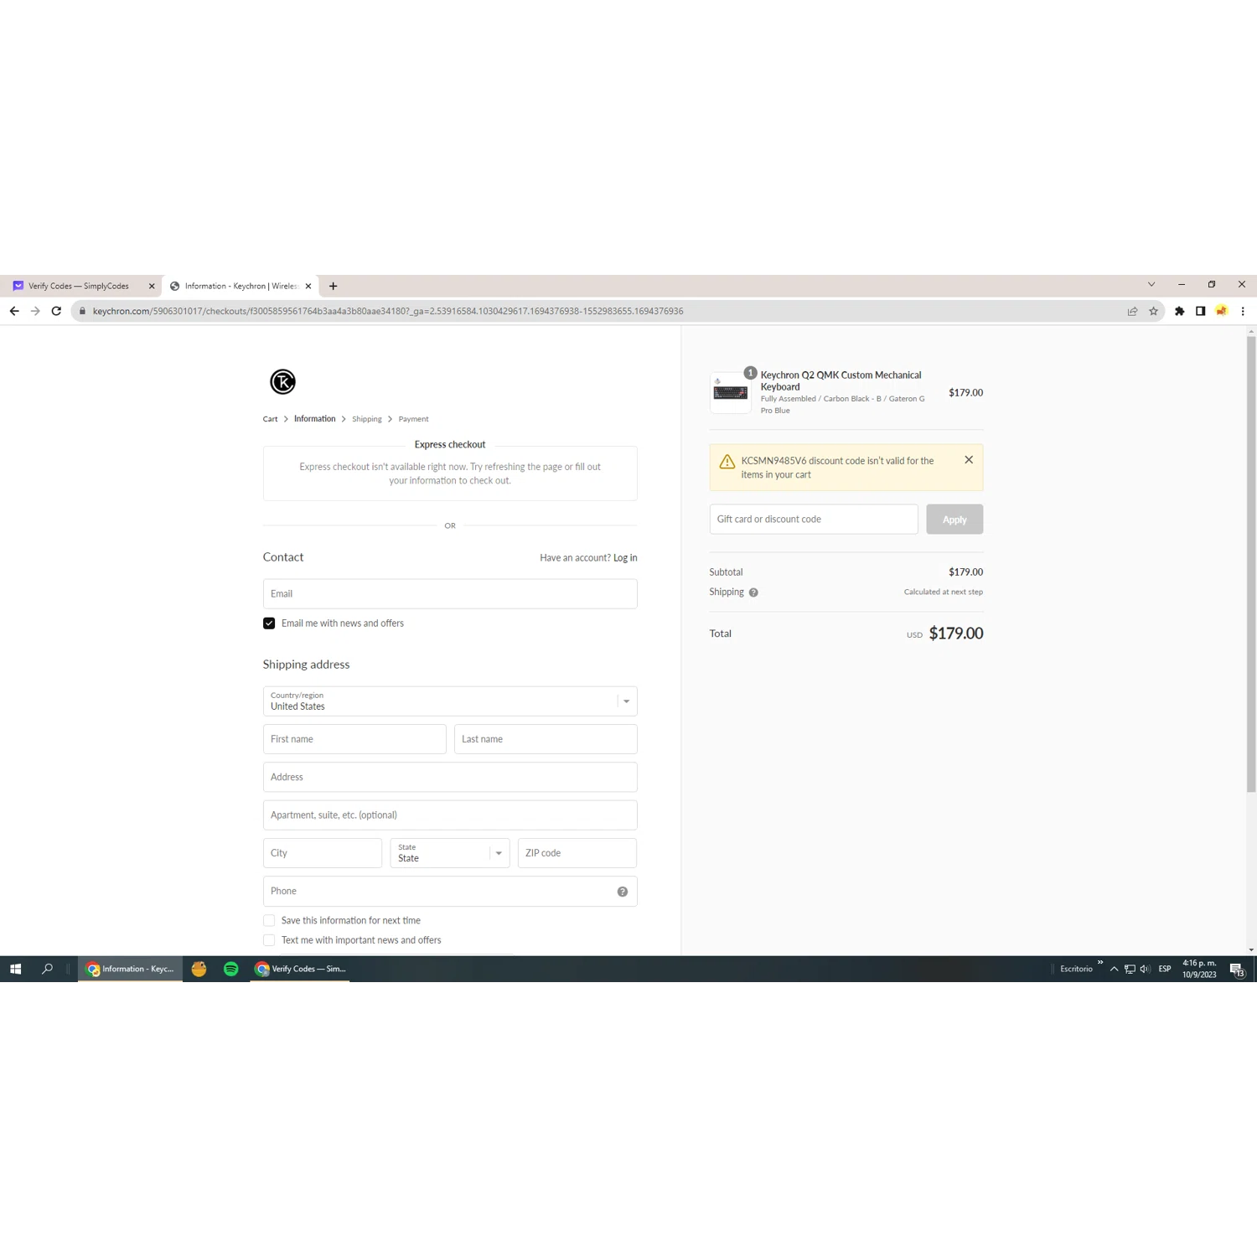Go to Cart breadcrumb
Screen dimensions: 1257x1257
(x=270, y=419)
